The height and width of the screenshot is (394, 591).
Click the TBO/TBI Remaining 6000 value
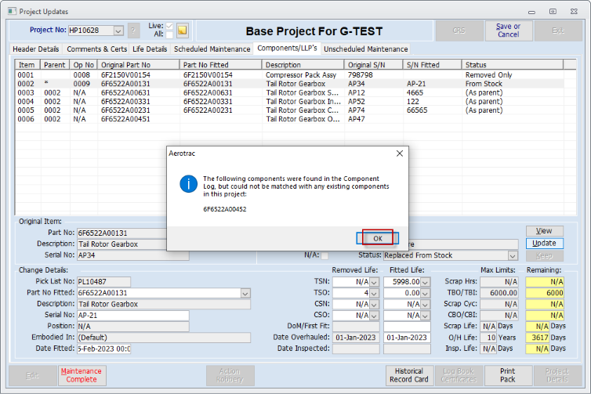click(545, 293)
